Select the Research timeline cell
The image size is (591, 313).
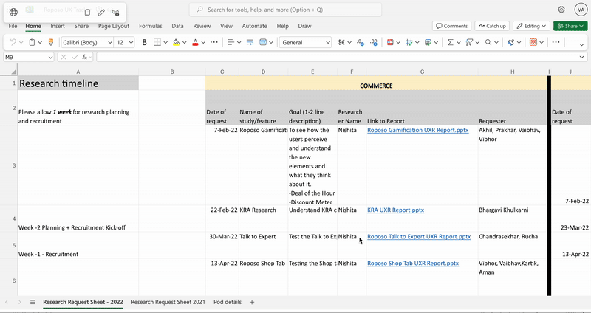coord(78,83)
